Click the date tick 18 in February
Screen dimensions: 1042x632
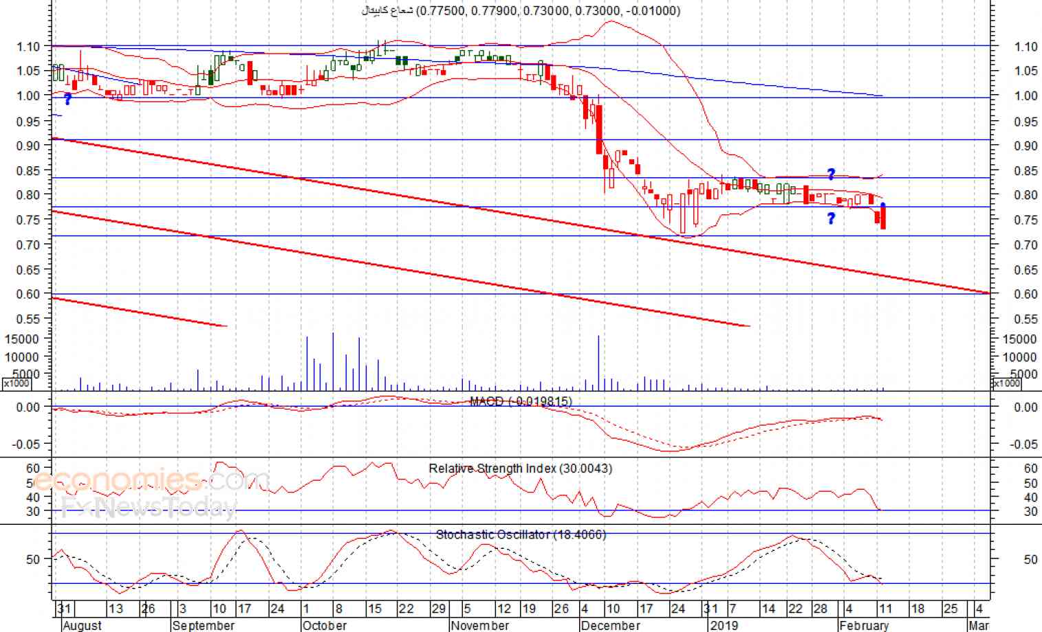tap(917, 609)
